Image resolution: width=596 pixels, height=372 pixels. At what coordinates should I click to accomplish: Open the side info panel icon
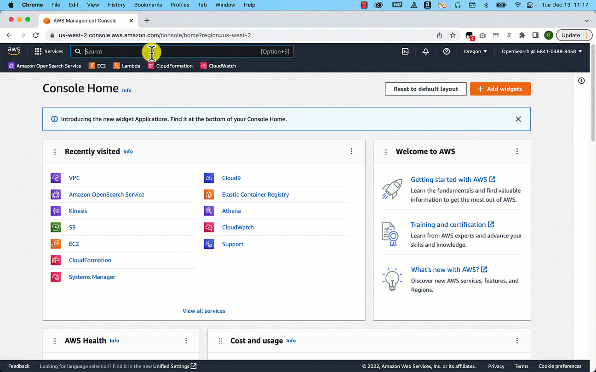581,81
